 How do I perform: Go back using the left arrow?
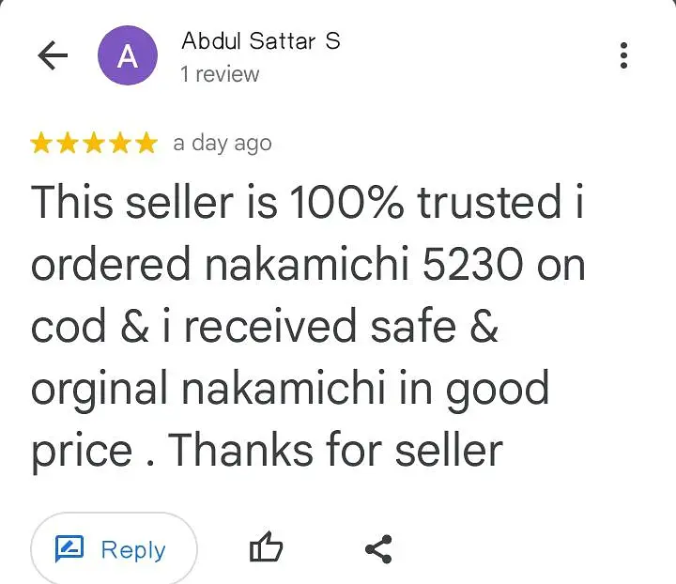point(53,56)
